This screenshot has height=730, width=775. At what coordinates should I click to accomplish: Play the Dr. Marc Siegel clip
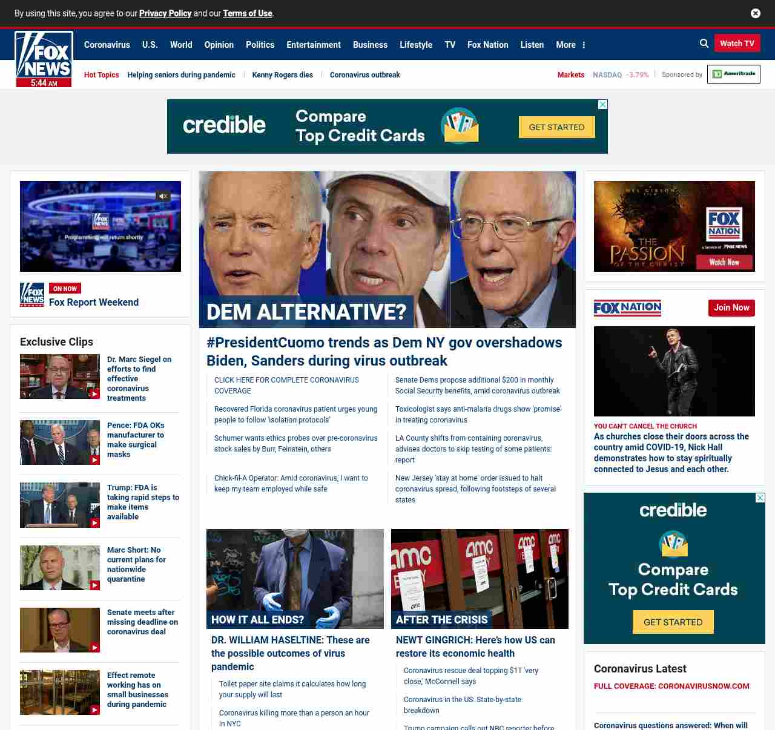pos(60,377)
